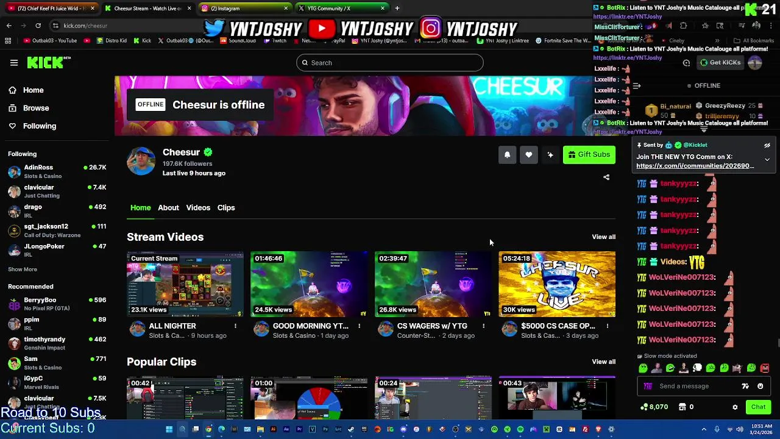Click the Search field
Image resolution: width=780 pixels, height=439 pixels.
coord(390,63)
